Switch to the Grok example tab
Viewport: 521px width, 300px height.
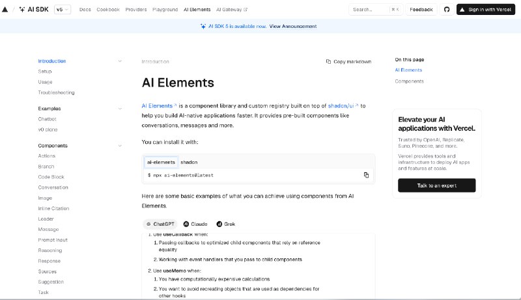(226, 225)
